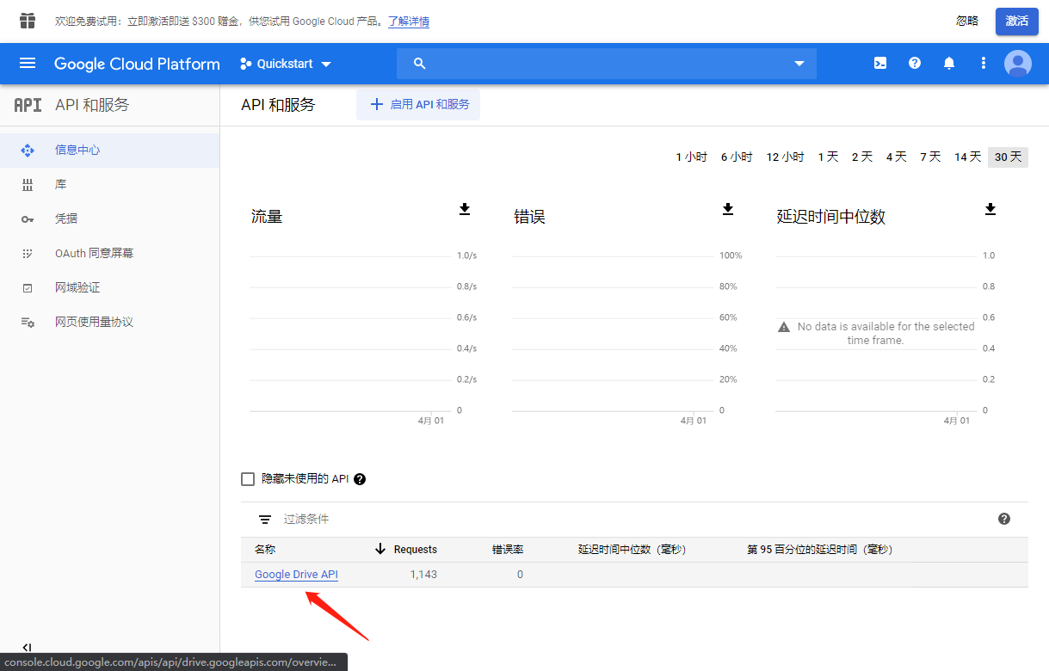Click the 网域验证 checkbox icon
The image size is (1049, 671).
click(28, 287)
